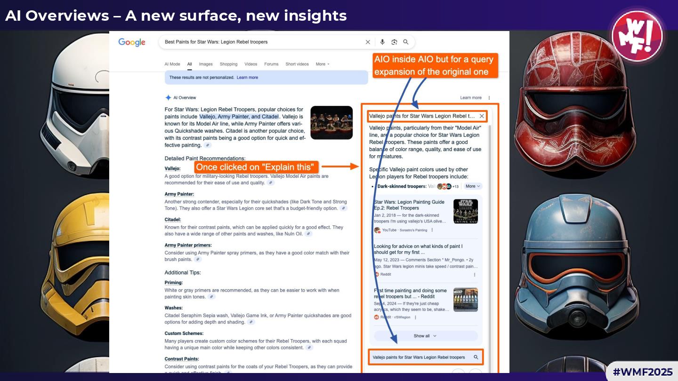Click the source link chip after Nuln Oil
678x381 pixels.
tap(308, 234)
